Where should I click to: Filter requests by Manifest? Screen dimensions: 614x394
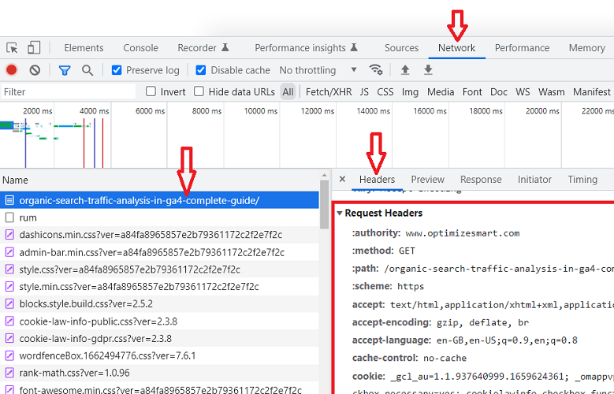(592, 92)
